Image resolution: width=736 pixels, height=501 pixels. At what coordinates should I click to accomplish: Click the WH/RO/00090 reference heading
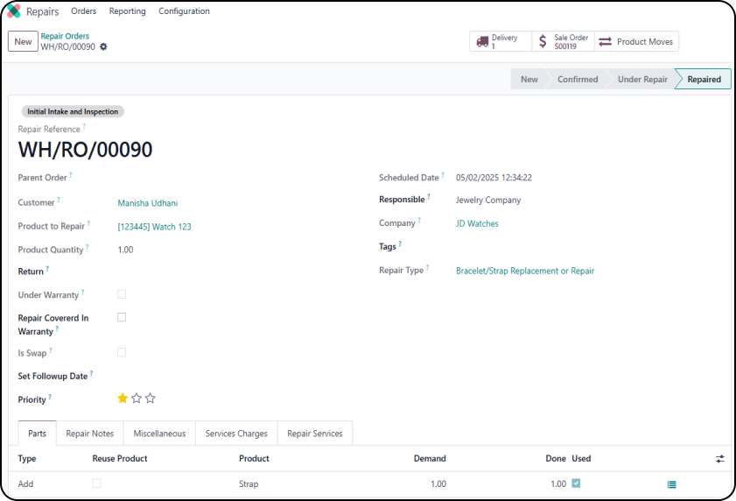(x=85, y=150)
